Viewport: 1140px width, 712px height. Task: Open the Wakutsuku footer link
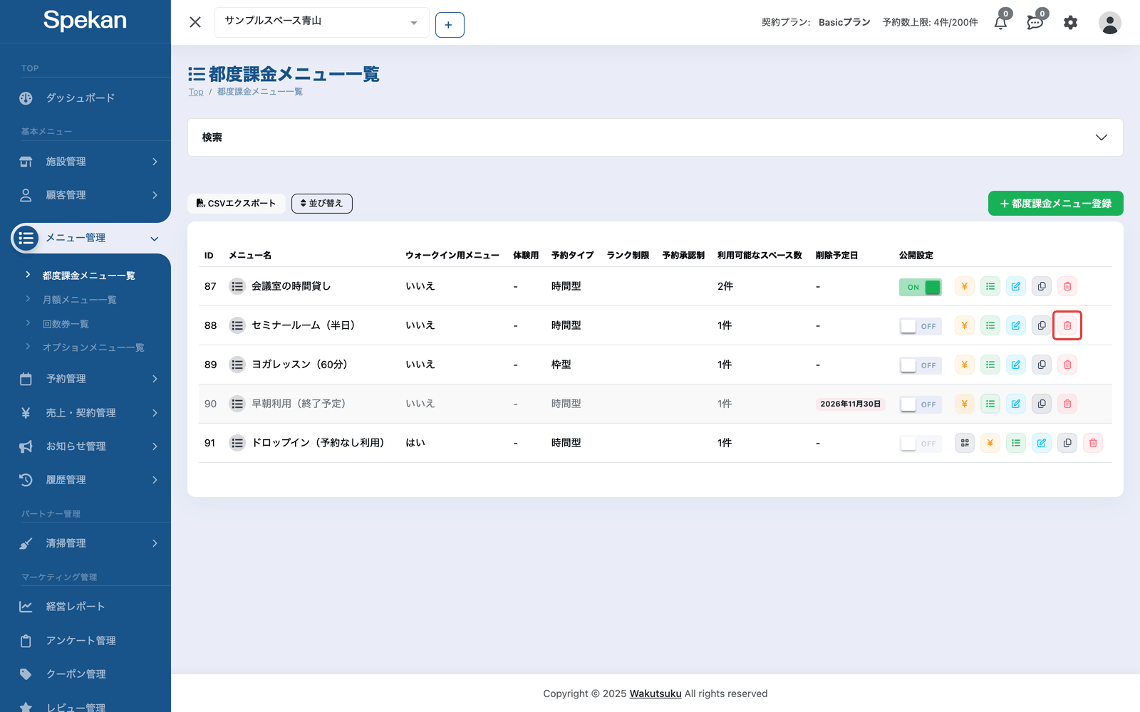point(655,693)
